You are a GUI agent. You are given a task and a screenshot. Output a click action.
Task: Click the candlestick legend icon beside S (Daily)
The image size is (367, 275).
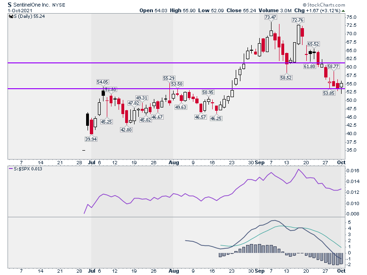pos(10,16)
